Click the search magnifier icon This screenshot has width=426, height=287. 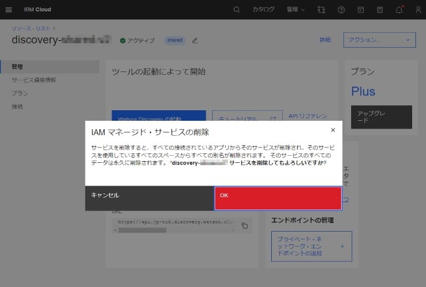[236, 10]
